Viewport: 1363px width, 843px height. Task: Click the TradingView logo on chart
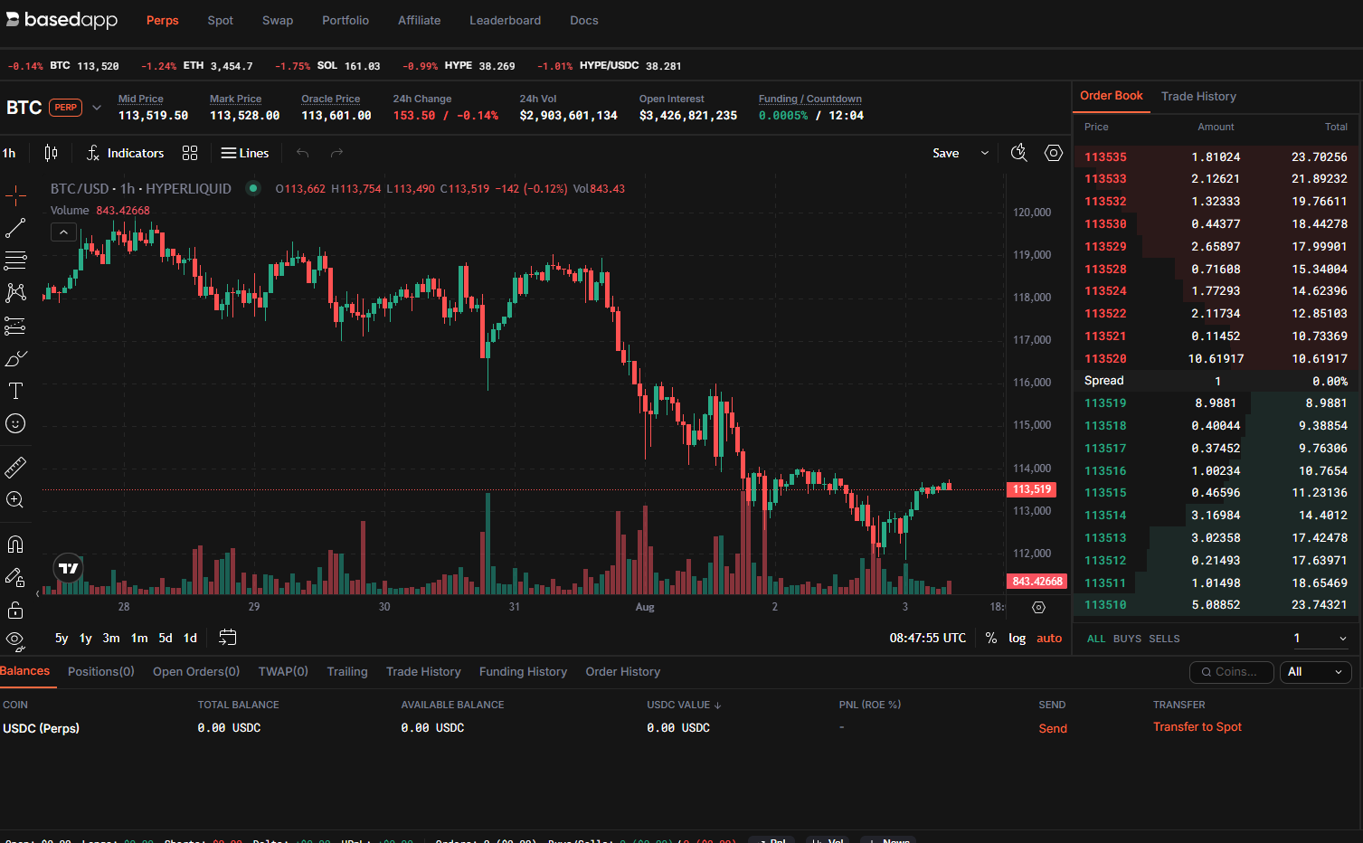coord(69,568)
